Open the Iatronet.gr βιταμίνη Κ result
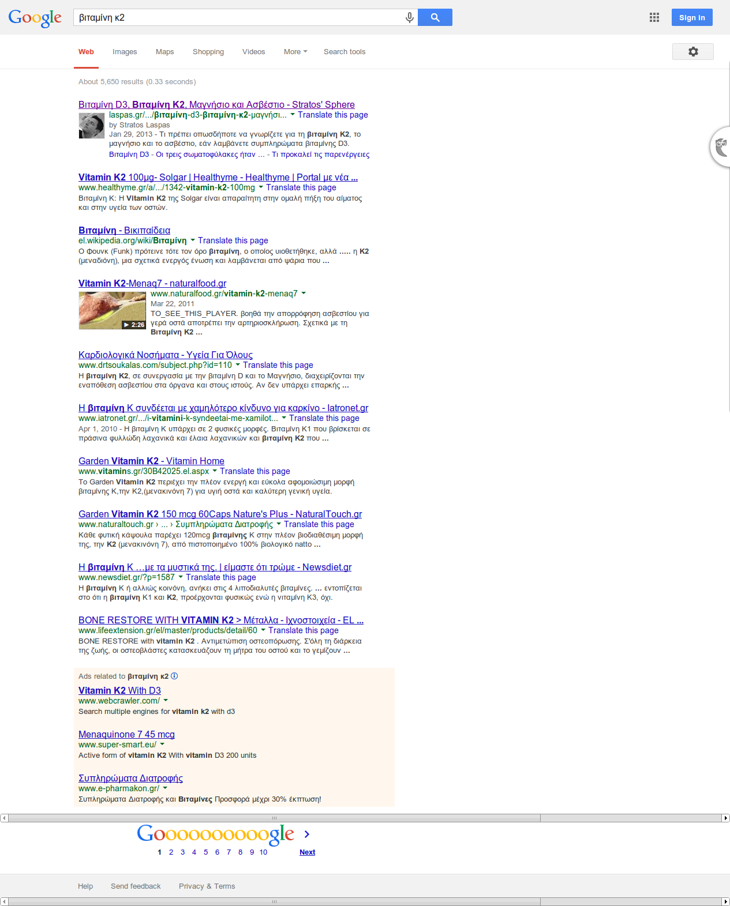The width and height of the screenshot is (730, 906). click(223, 408)
